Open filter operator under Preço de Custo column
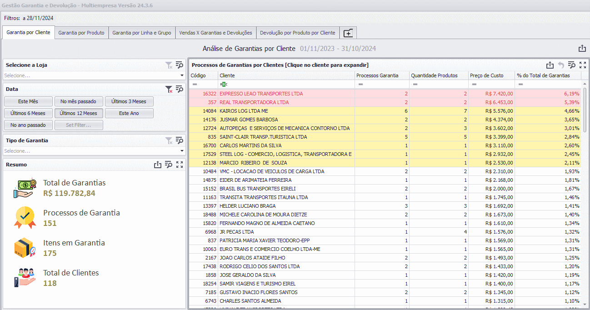Image resolution: width=590 pixels, height=310 pixels. click(x=474, y=85)
